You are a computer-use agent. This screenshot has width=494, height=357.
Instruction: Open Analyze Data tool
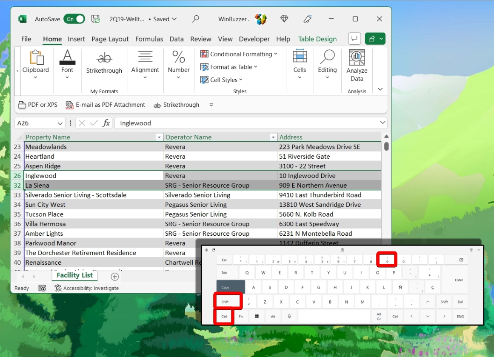coord(357,66)
